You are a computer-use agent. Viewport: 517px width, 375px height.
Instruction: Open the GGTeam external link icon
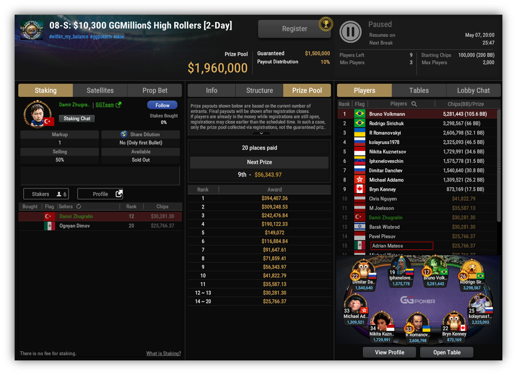118,104
